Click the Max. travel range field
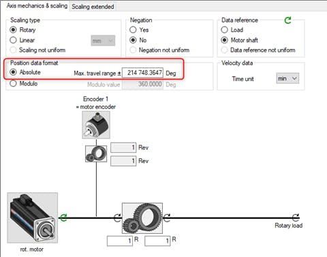 [142, 73]
